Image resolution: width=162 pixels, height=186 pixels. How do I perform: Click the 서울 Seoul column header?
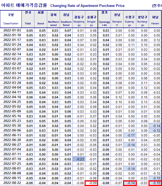41,19
